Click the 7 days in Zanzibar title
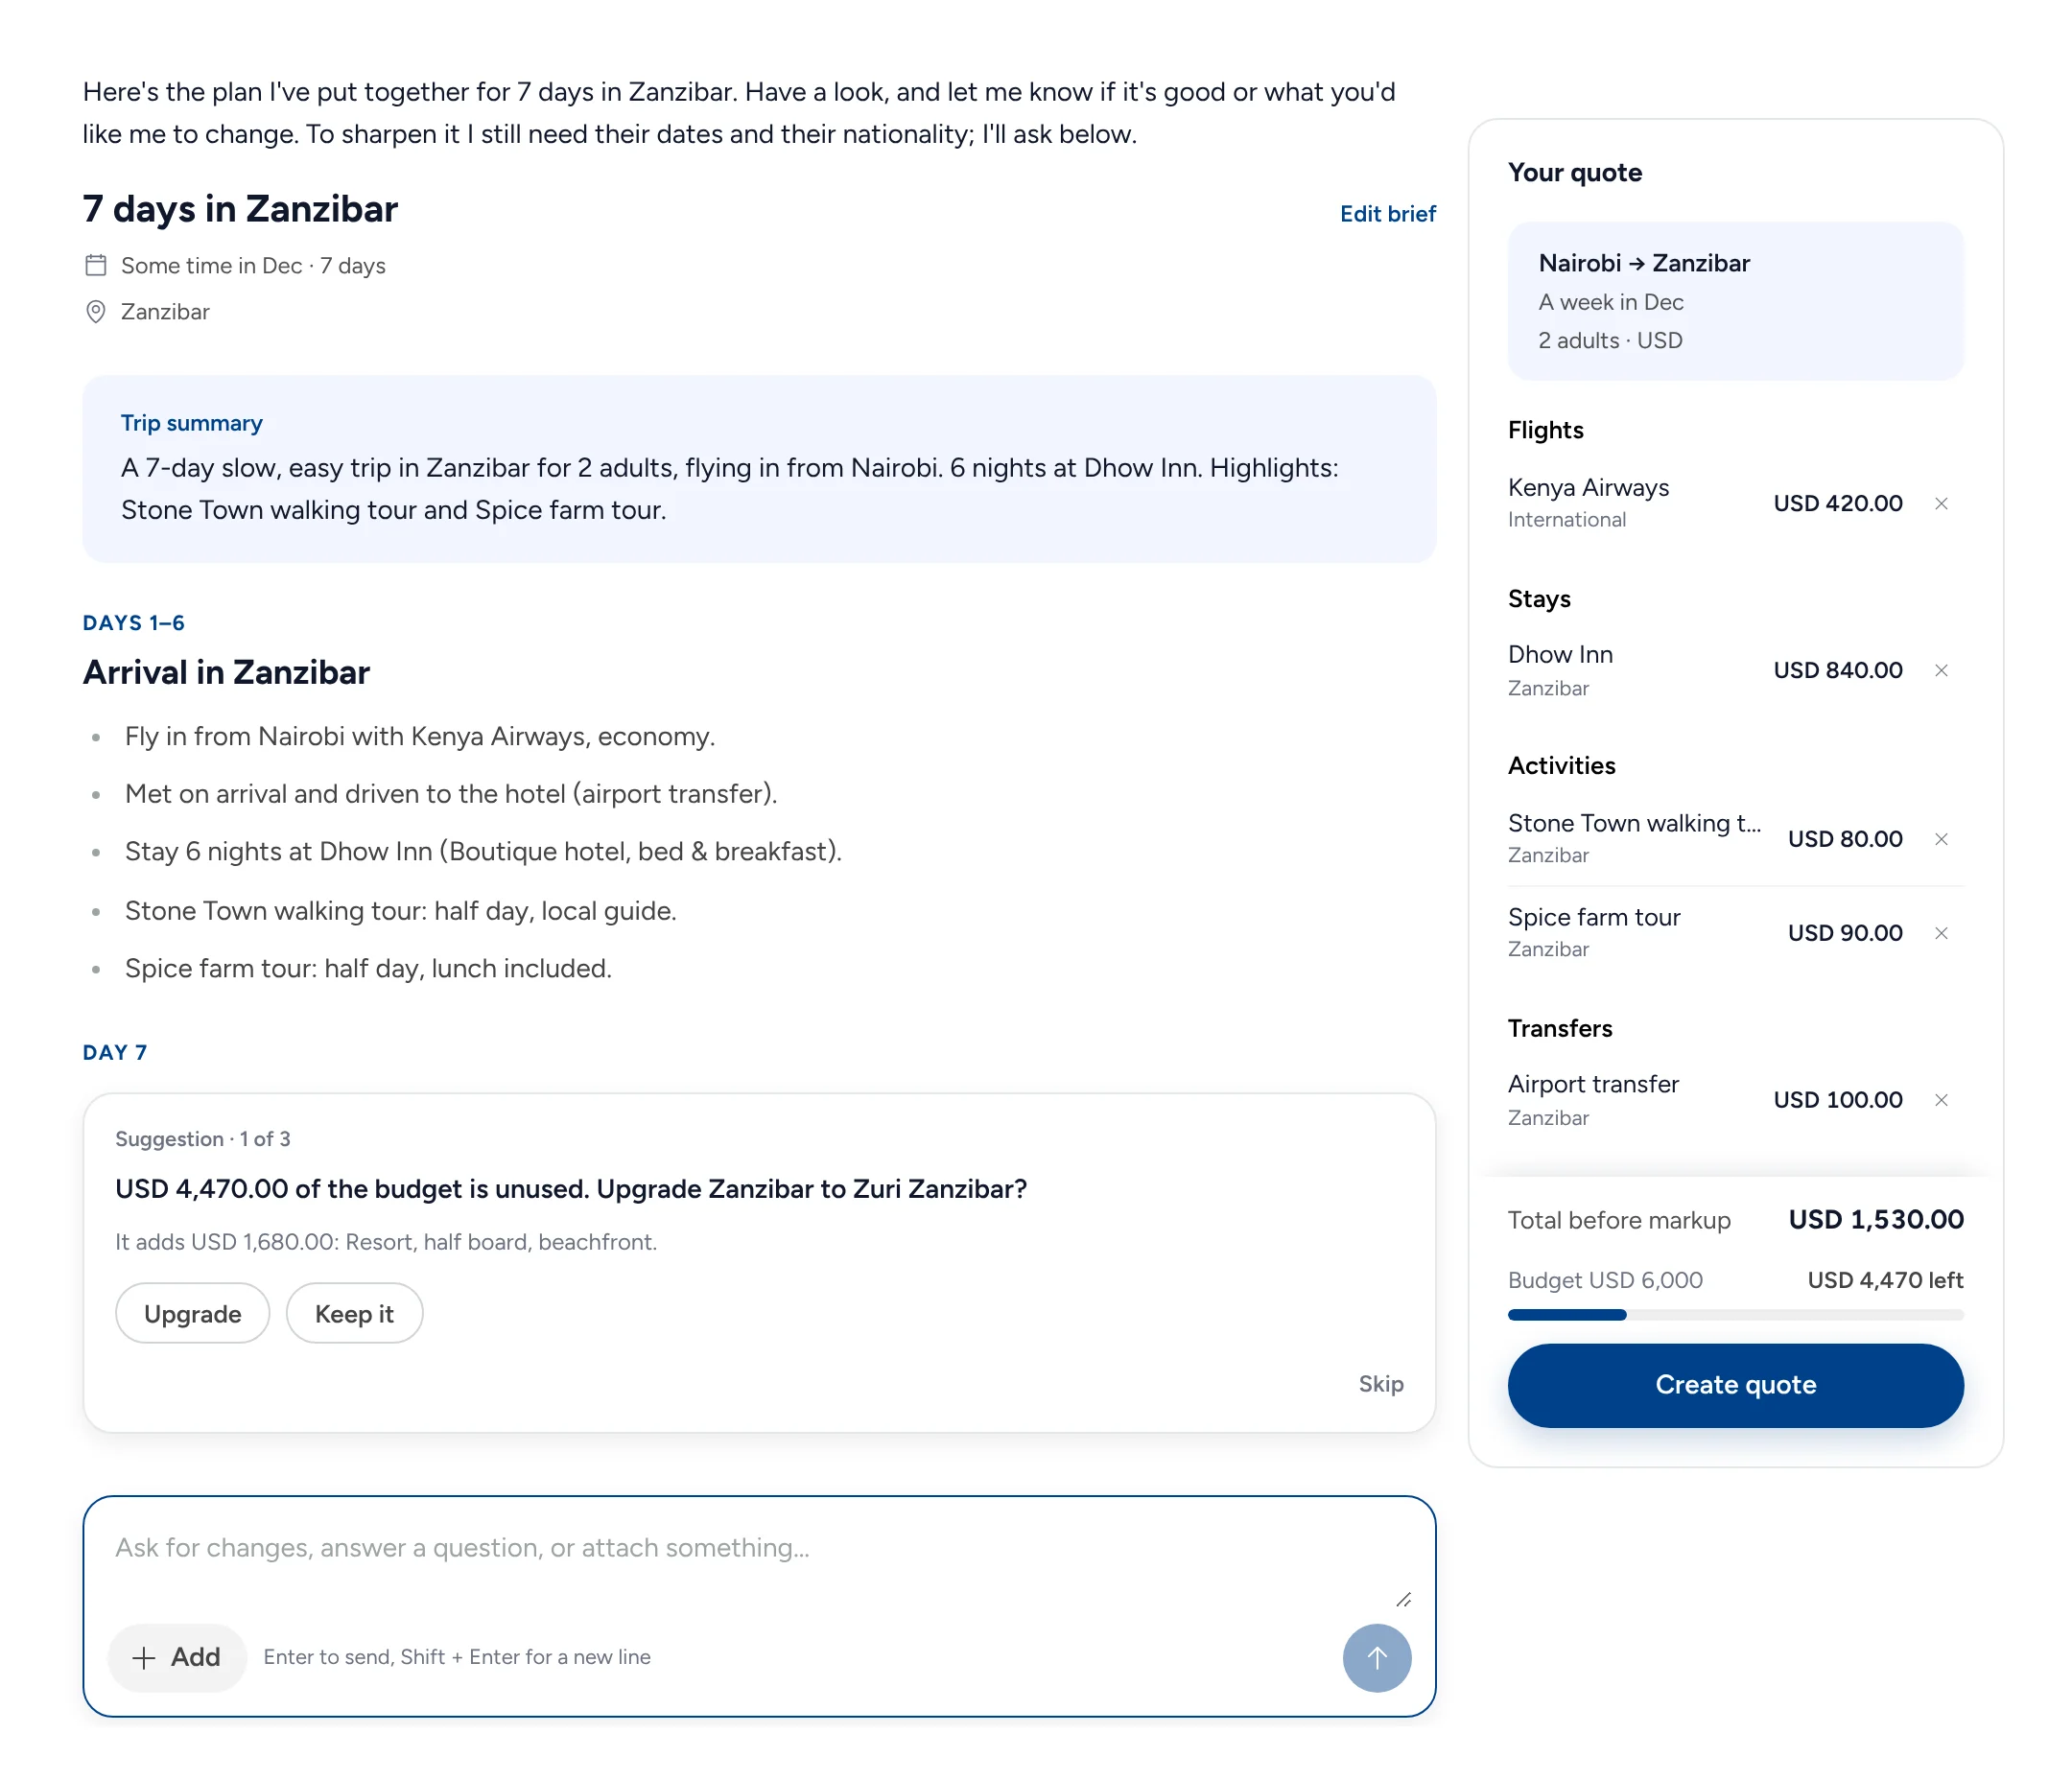 [240, 209]
